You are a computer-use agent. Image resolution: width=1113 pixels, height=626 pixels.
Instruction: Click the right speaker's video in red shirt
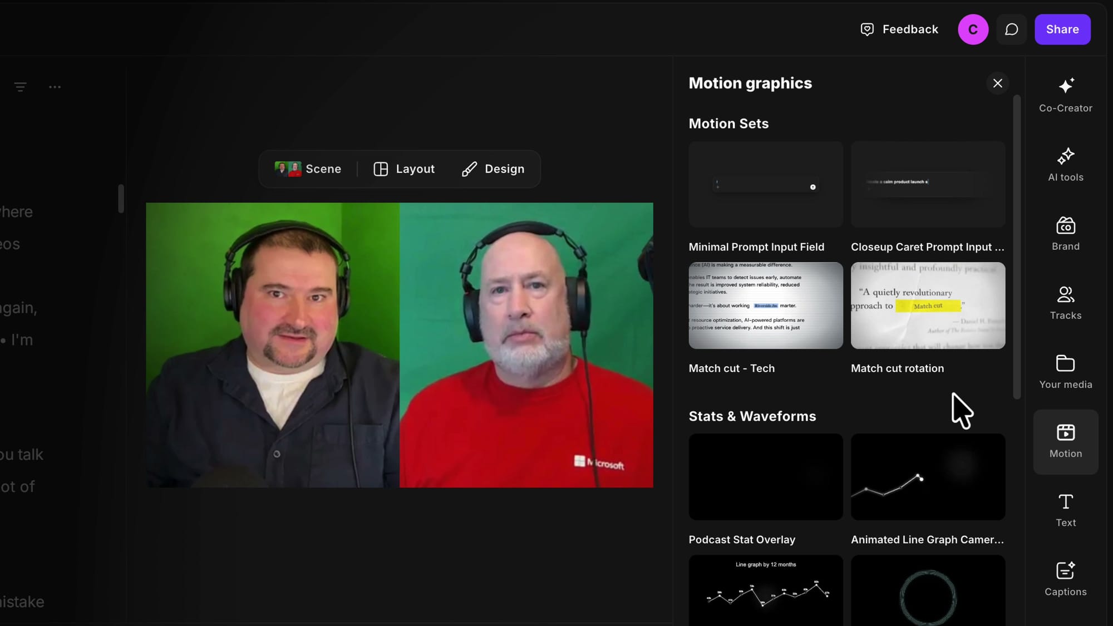(x=526, y=345)
